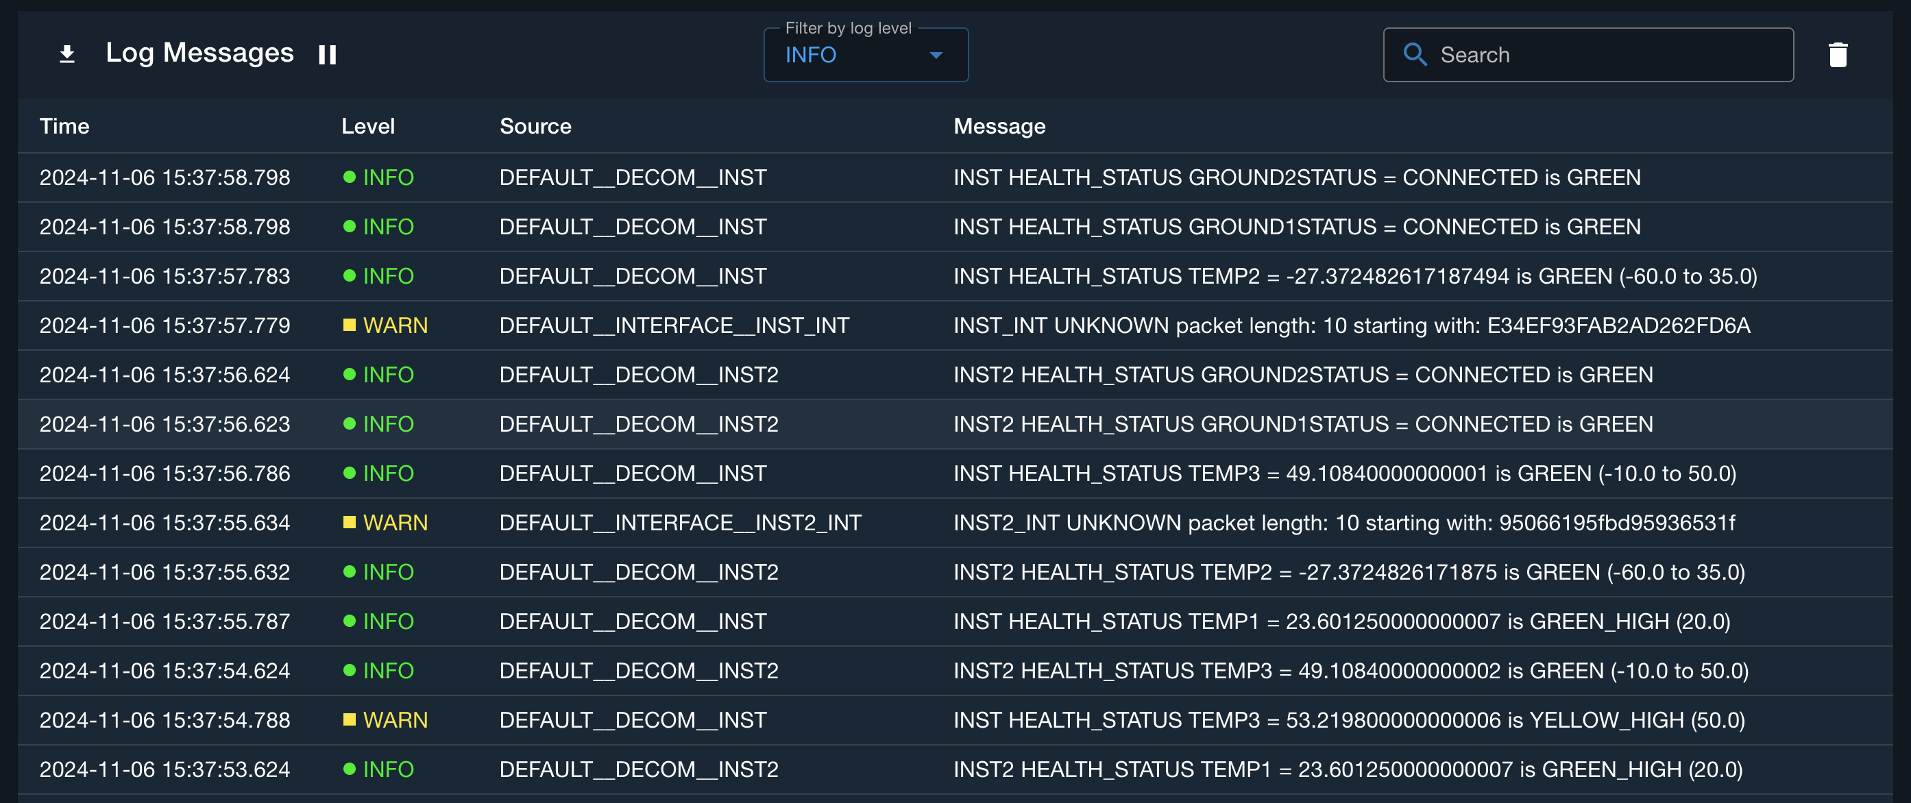Viewport: 1911px width, 803px height.
Task: Select timestamp 2024-11-06 15:37:53.624
Action: tap(165, 769)
